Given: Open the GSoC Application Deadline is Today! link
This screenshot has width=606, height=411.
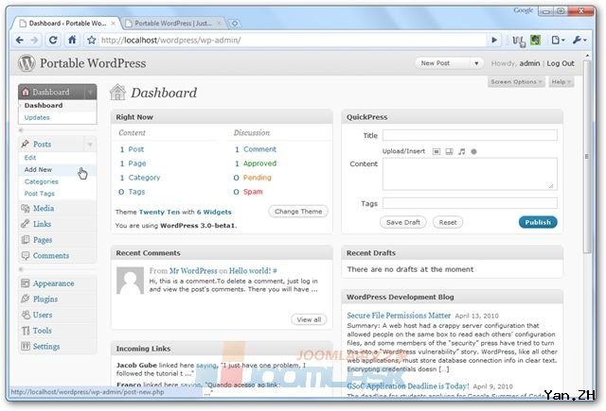Looking at the screenshot, I should click(x=408, y=385).
